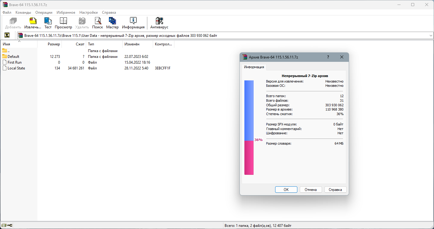The image size is (434, 229).
Task: Launch the Мастер wizard
Action: tap(112, 23)
